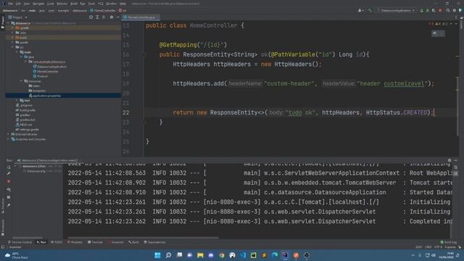Stop process with Run panel red button
The width and height of the screenshot is (464, 261).
[x=9, y=181]
